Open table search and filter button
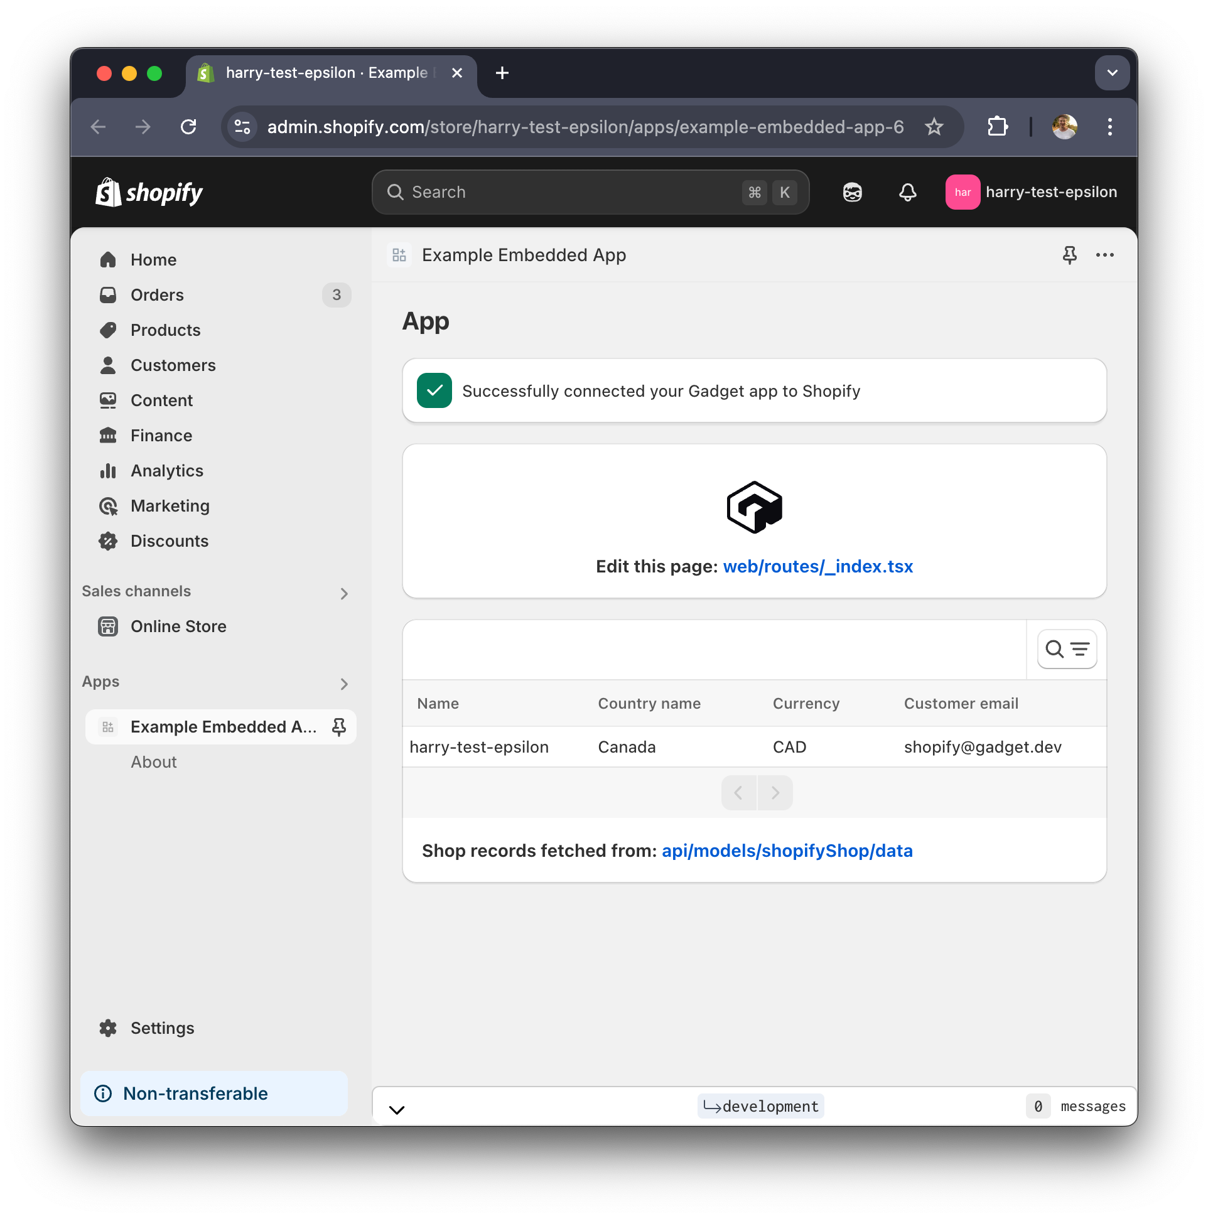Screen dimensions: 1208x1219 (1067, 649)
